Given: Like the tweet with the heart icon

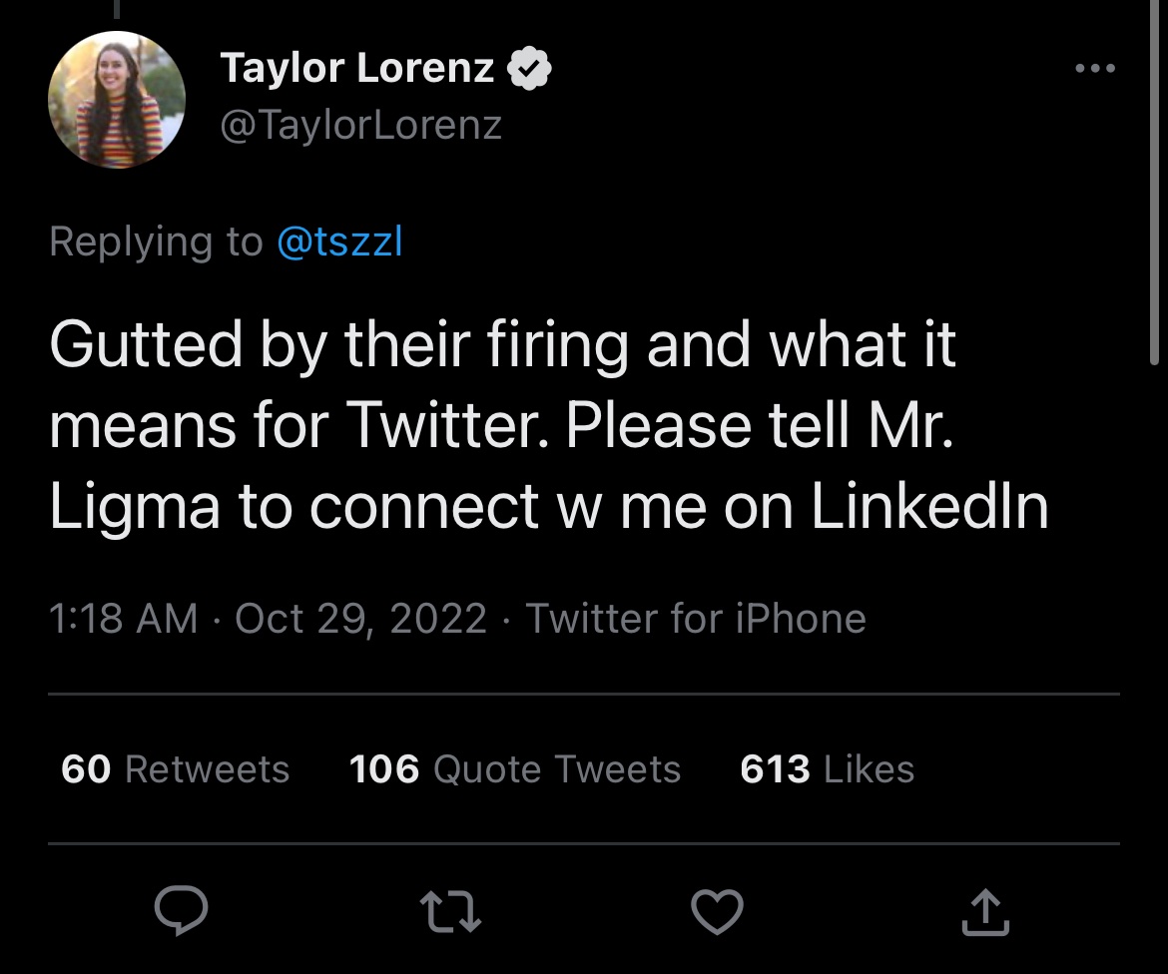Looking at the screenshot, I should tap(717, 910).
